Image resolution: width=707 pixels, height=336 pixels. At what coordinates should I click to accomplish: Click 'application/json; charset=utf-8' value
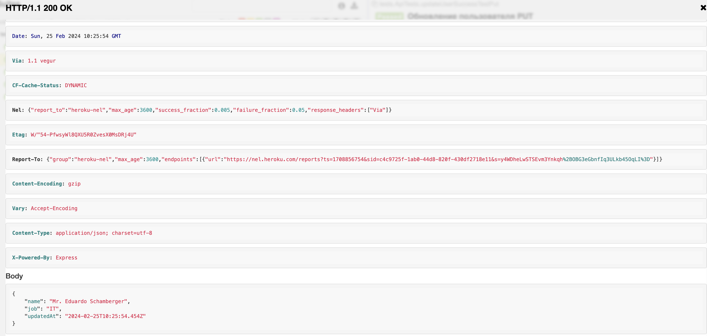click(104, 233)
